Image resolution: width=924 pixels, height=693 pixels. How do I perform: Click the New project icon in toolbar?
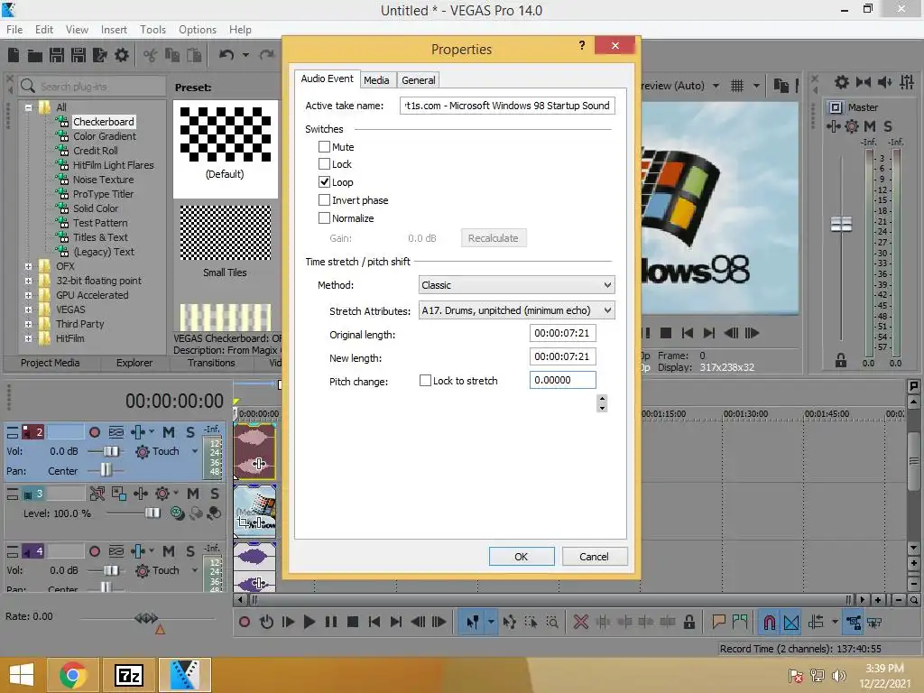coord(14,55)
